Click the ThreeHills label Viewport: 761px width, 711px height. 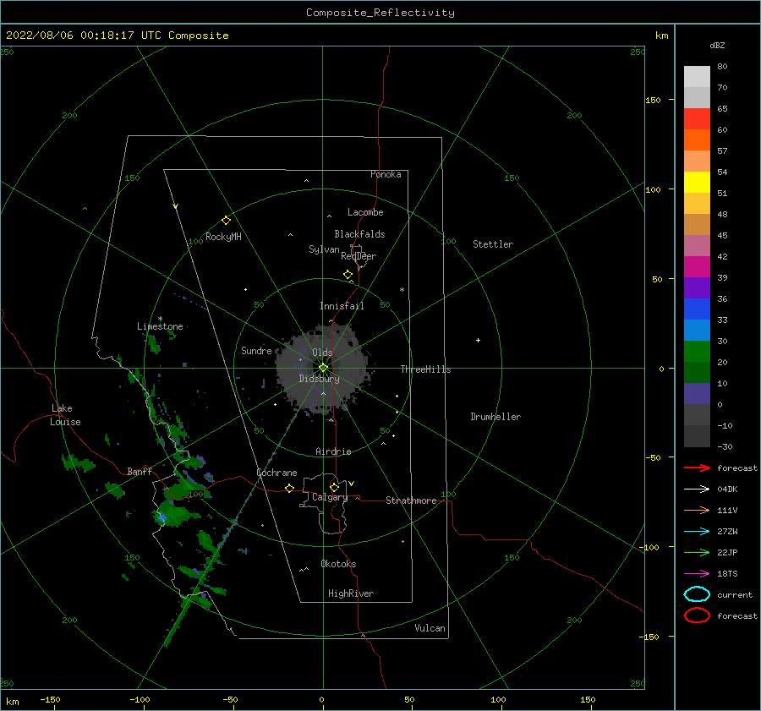coord(425,369)
